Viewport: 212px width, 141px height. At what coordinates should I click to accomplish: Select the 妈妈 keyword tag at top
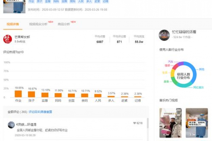56,1
